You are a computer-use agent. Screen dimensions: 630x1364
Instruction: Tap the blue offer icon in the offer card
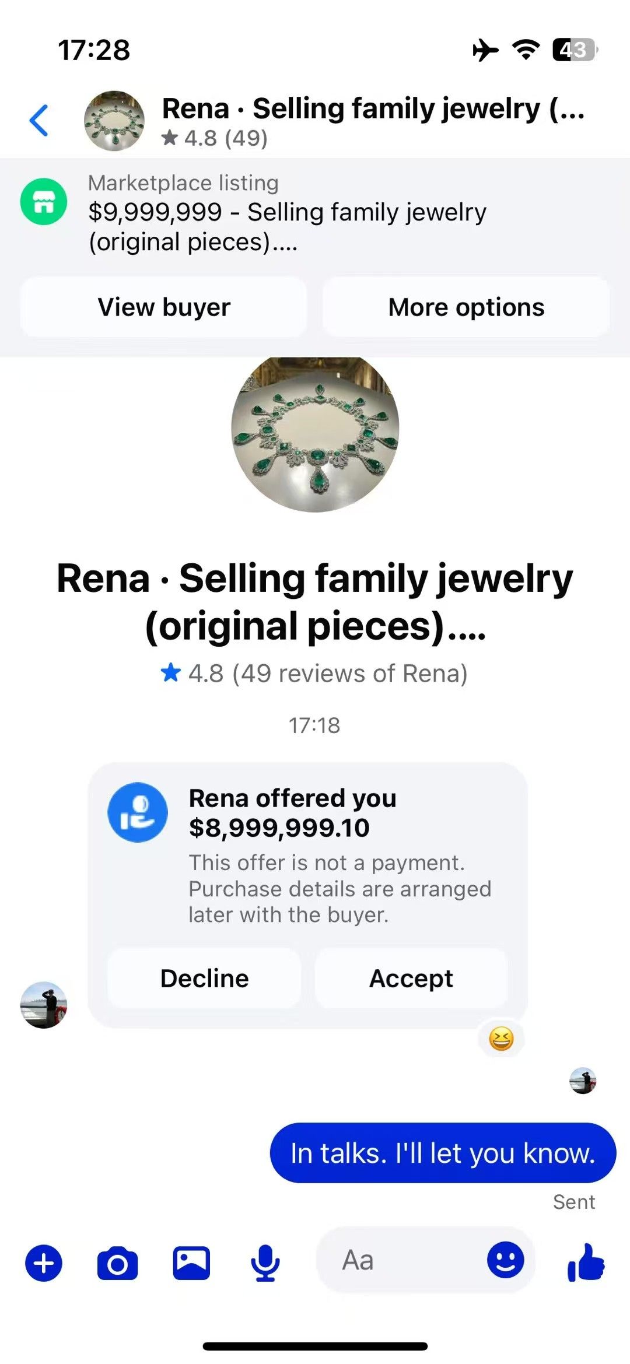138,812
